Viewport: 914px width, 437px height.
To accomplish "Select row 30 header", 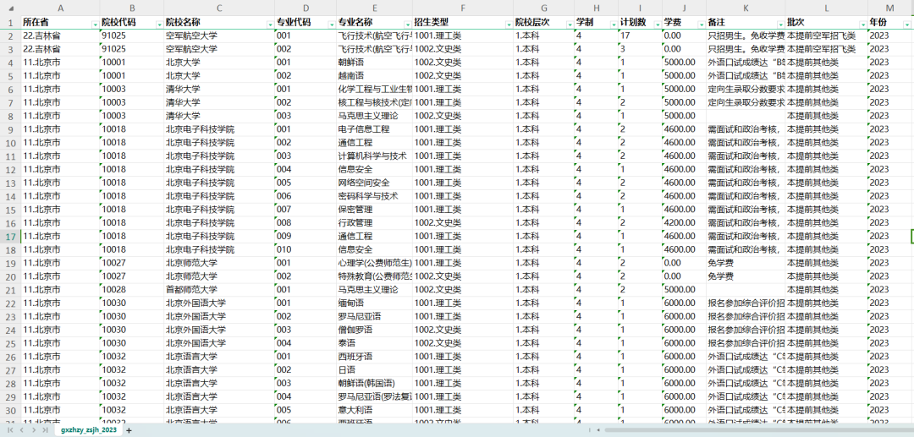I will click(10, 410).
